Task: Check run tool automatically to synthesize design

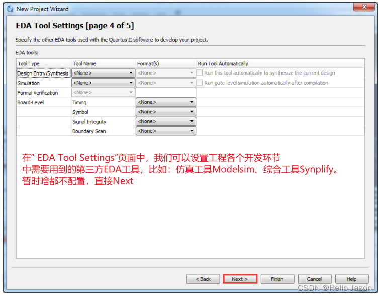Action: coord(200,73)
